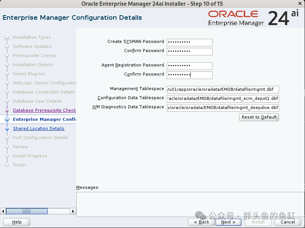Open the Database Prerequisite Check step link

pyautogui.click(x=44, y=110)
